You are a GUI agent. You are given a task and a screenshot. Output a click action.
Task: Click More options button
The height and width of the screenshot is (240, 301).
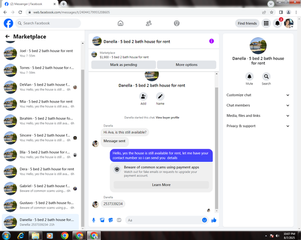[187, 65]
